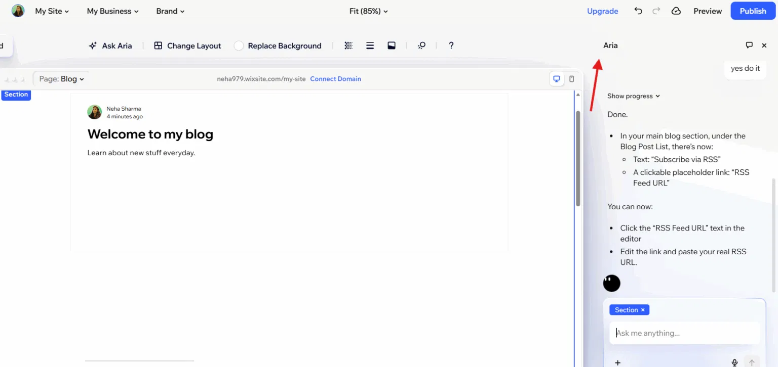778x367 pixels.
Task: Open the media patterns icon in toolbar
Action: [x=348, y=45]
